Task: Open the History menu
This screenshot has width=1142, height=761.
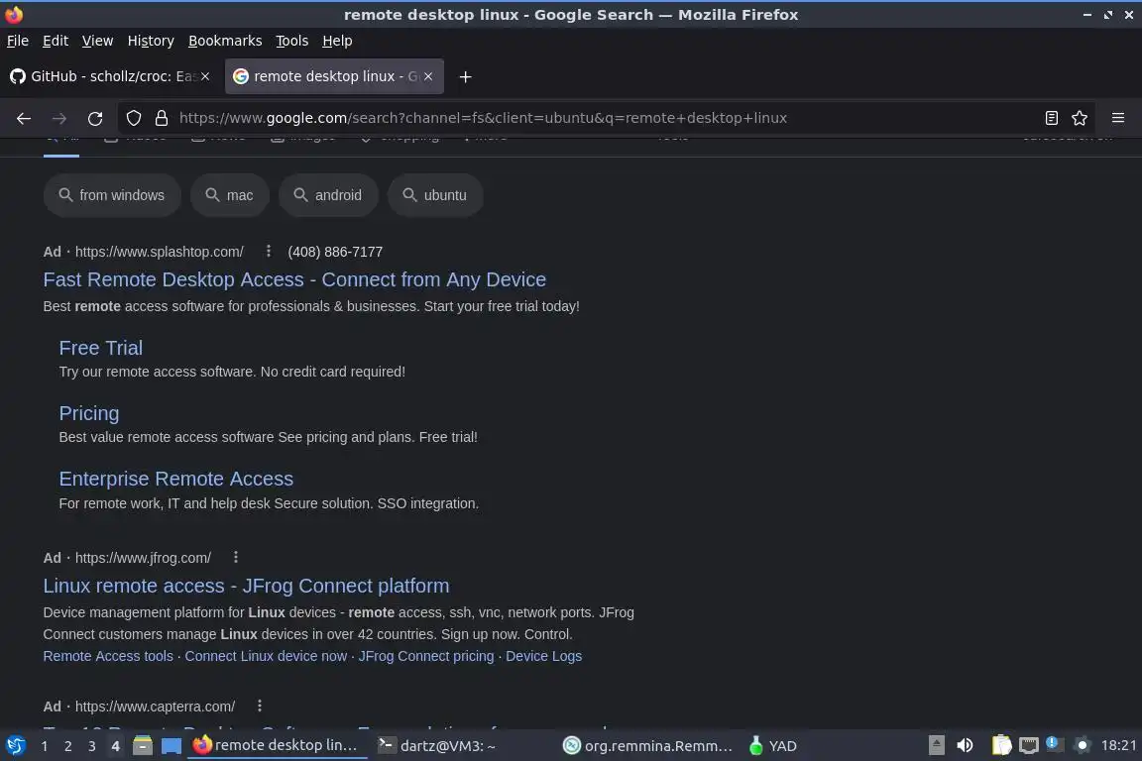Action: click(151, 41)
